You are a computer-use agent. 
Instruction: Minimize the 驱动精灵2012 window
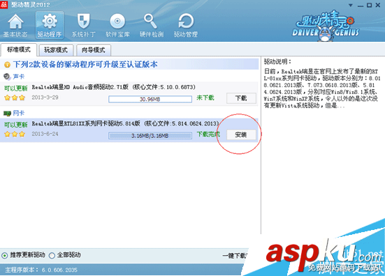click(x=361, y=6)
